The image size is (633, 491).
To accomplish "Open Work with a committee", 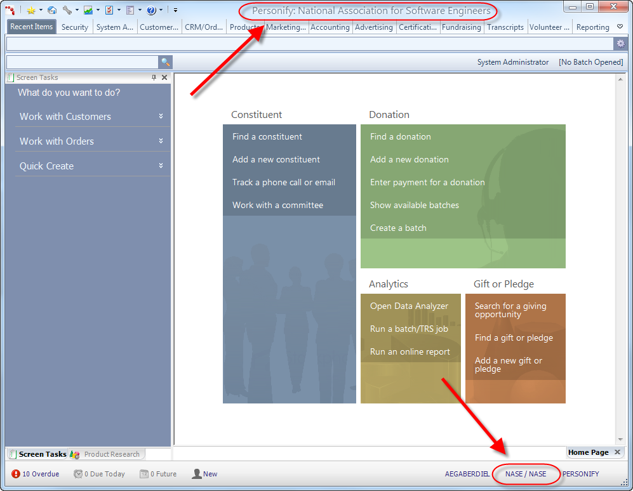I will [277, 205].
